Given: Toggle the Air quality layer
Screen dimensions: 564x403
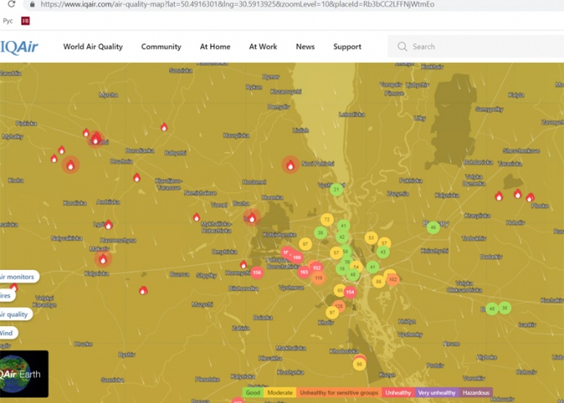Looking at the screenshot, I should coord(16,315).
